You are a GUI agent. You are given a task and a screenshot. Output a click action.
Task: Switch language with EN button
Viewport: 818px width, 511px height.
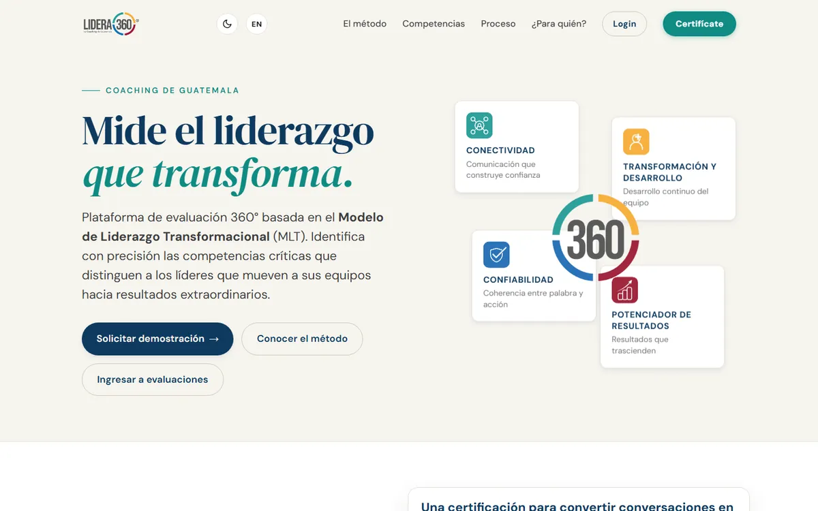coord(256,24)
